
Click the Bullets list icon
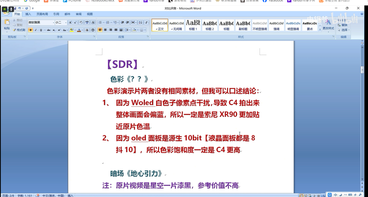[x=100, y=23]
